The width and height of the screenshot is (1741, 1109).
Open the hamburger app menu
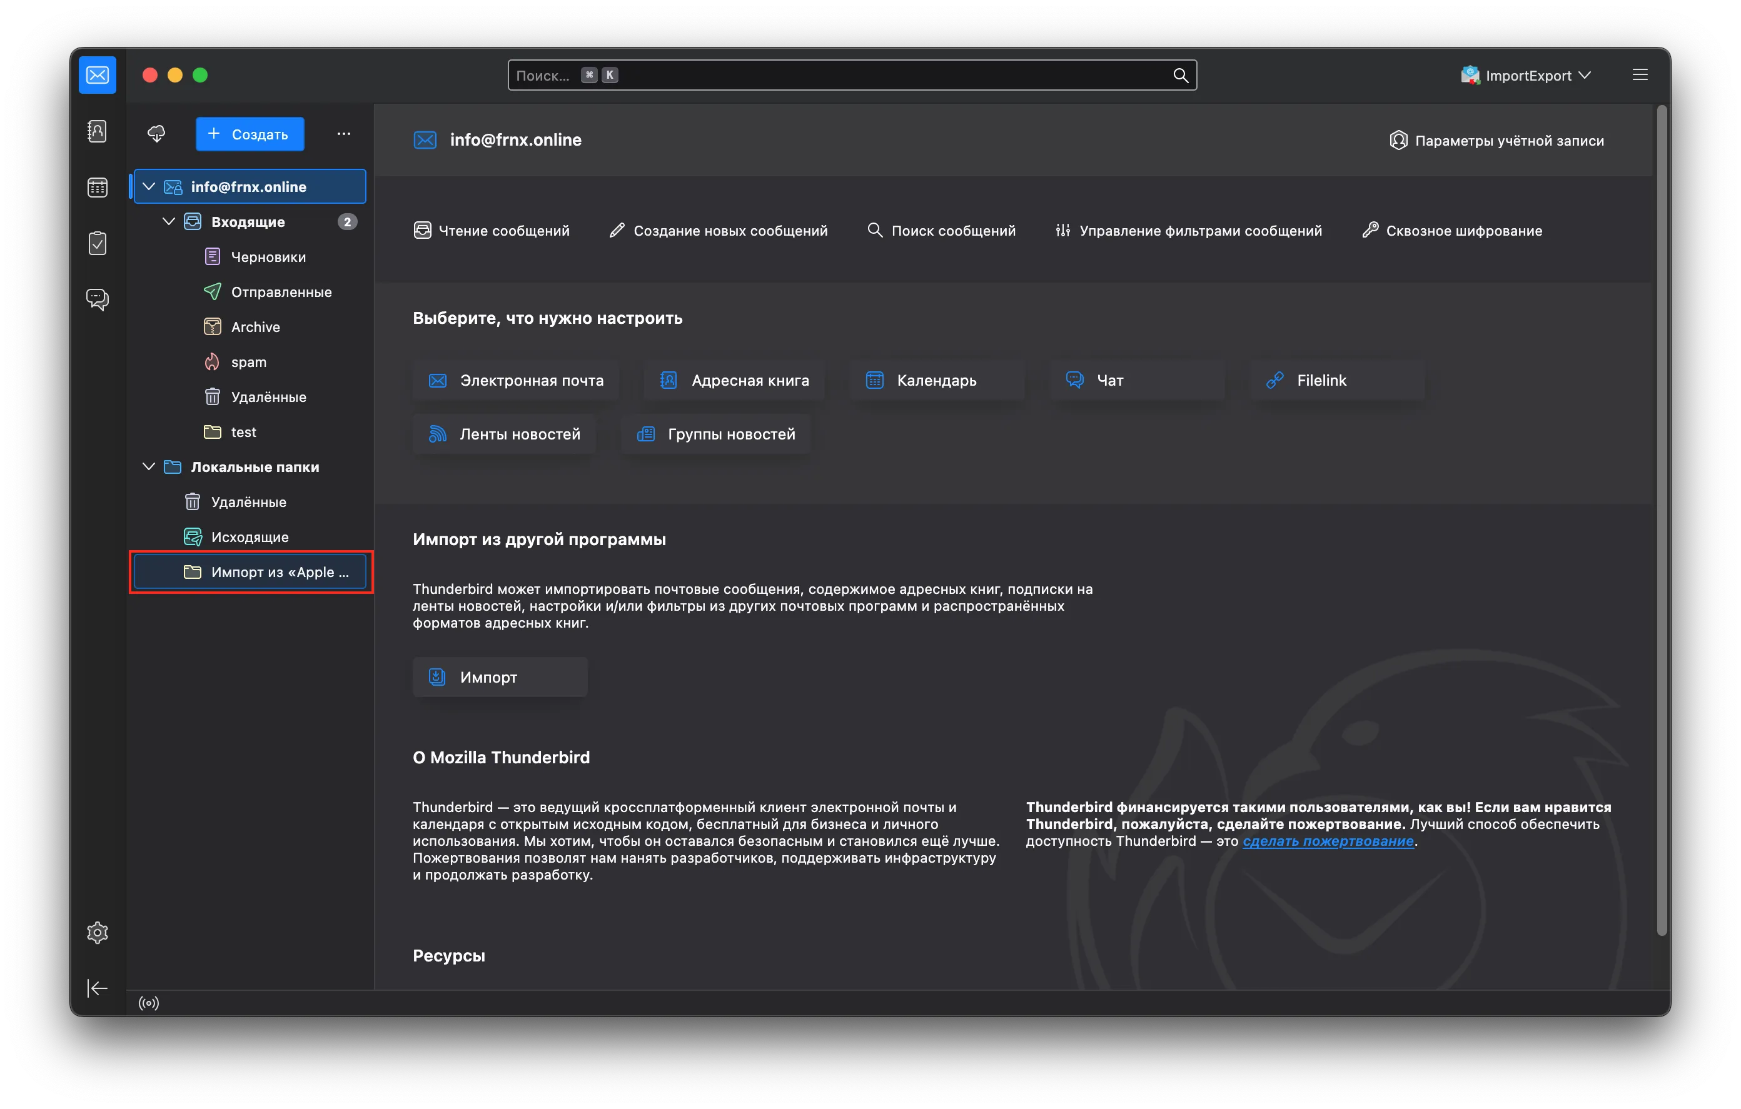click(1640, 75)
